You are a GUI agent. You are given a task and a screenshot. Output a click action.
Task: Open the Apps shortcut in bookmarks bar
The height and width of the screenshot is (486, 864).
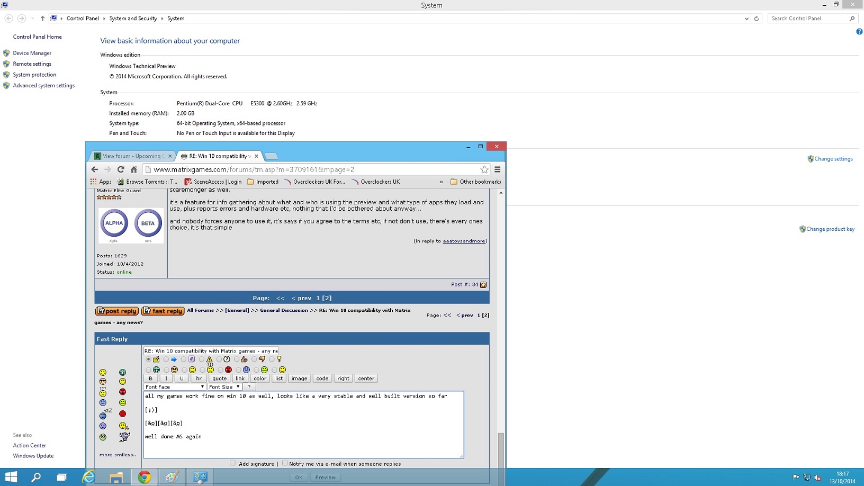(x=101, y=182)
